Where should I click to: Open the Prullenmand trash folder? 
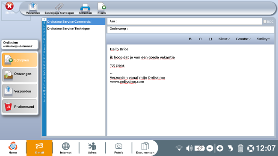[x=20, y=106]
